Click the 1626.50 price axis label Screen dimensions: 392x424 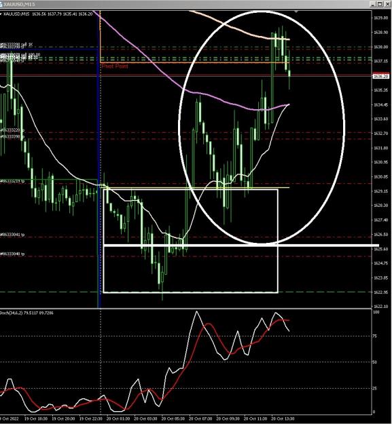pyautogui.click(x=380, y=235)
